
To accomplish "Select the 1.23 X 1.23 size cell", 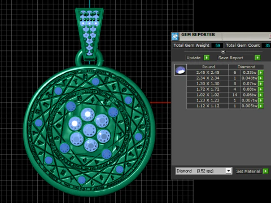I will point(208,100).
